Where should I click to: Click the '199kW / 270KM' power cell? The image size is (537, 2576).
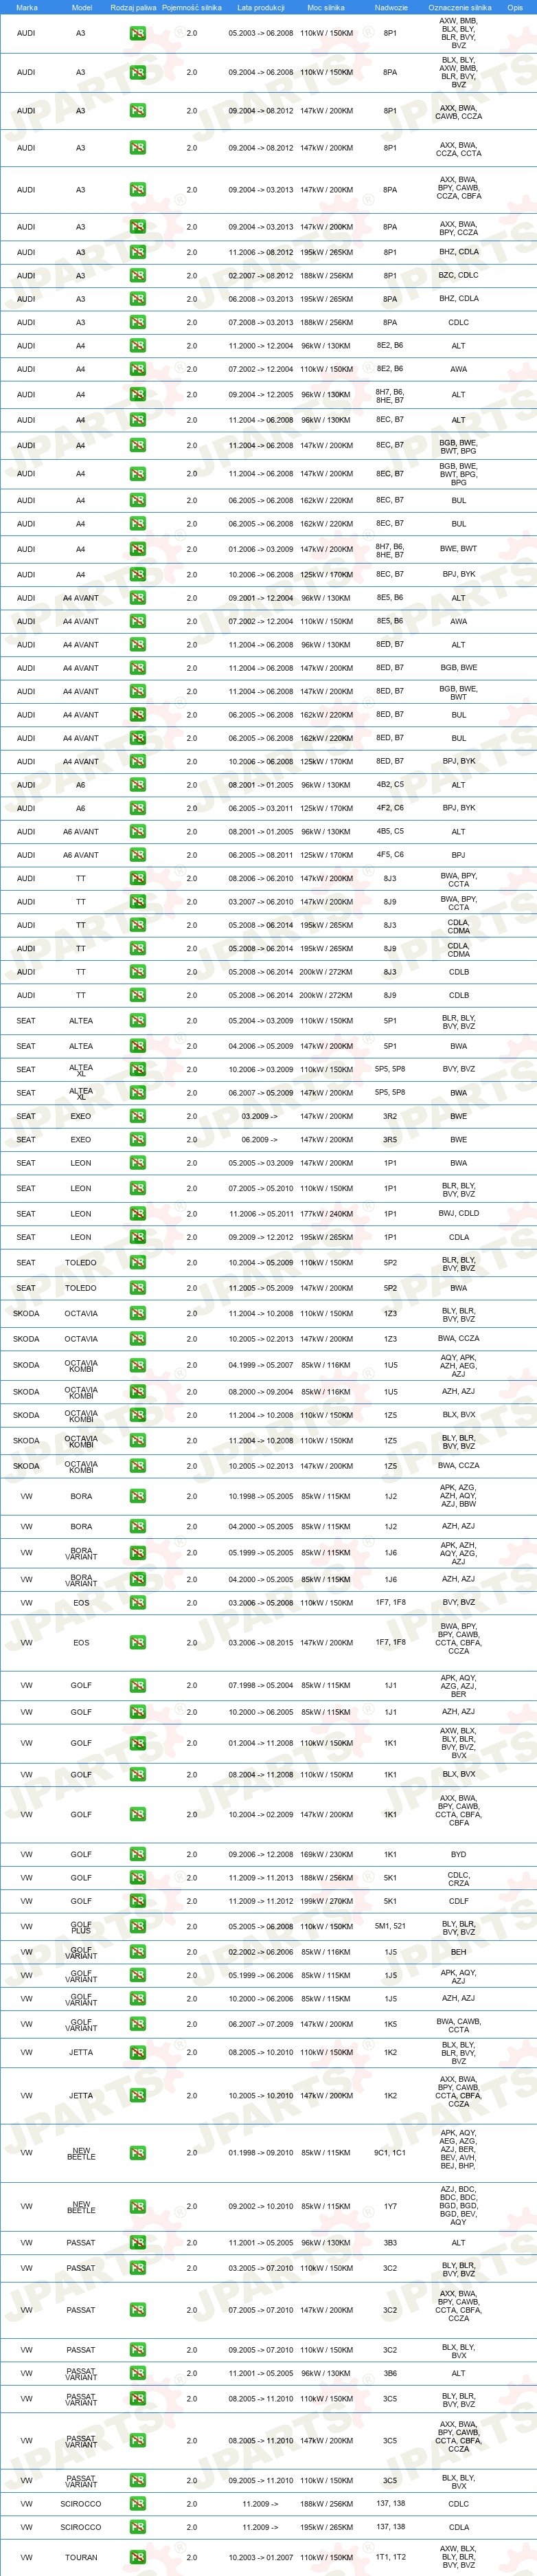click(x=326, y=1901)
